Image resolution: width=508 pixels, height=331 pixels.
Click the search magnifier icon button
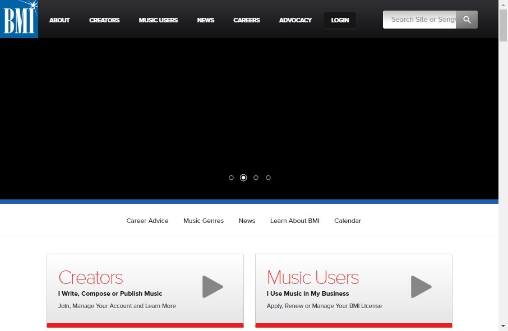click(467, 20)
